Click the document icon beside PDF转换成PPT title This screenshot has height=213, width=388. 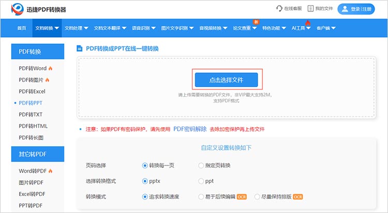80,48
